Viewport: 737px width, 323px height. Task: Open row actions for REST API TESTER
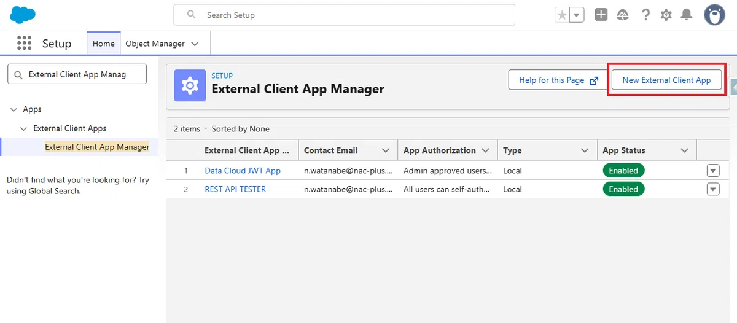point(713,189)
